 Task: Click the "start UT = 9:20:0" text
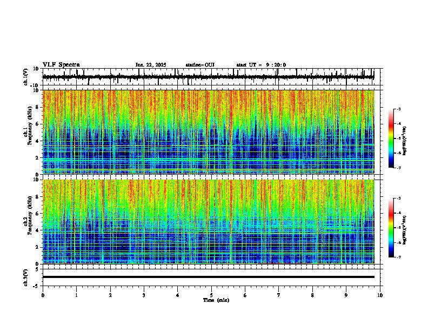tap(261, 65)
